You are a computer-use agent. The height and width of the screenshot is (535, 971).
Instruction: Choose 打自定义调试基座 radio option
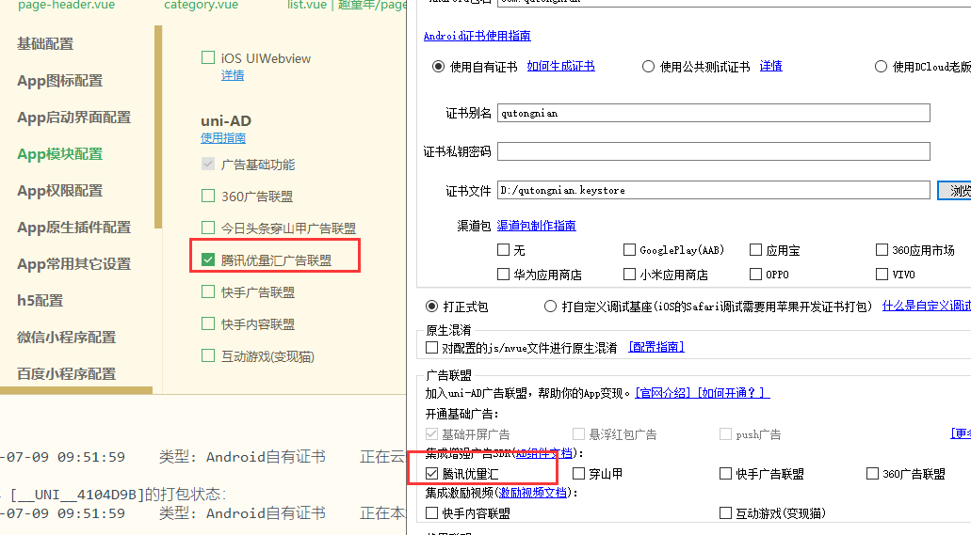click(550, 307)
